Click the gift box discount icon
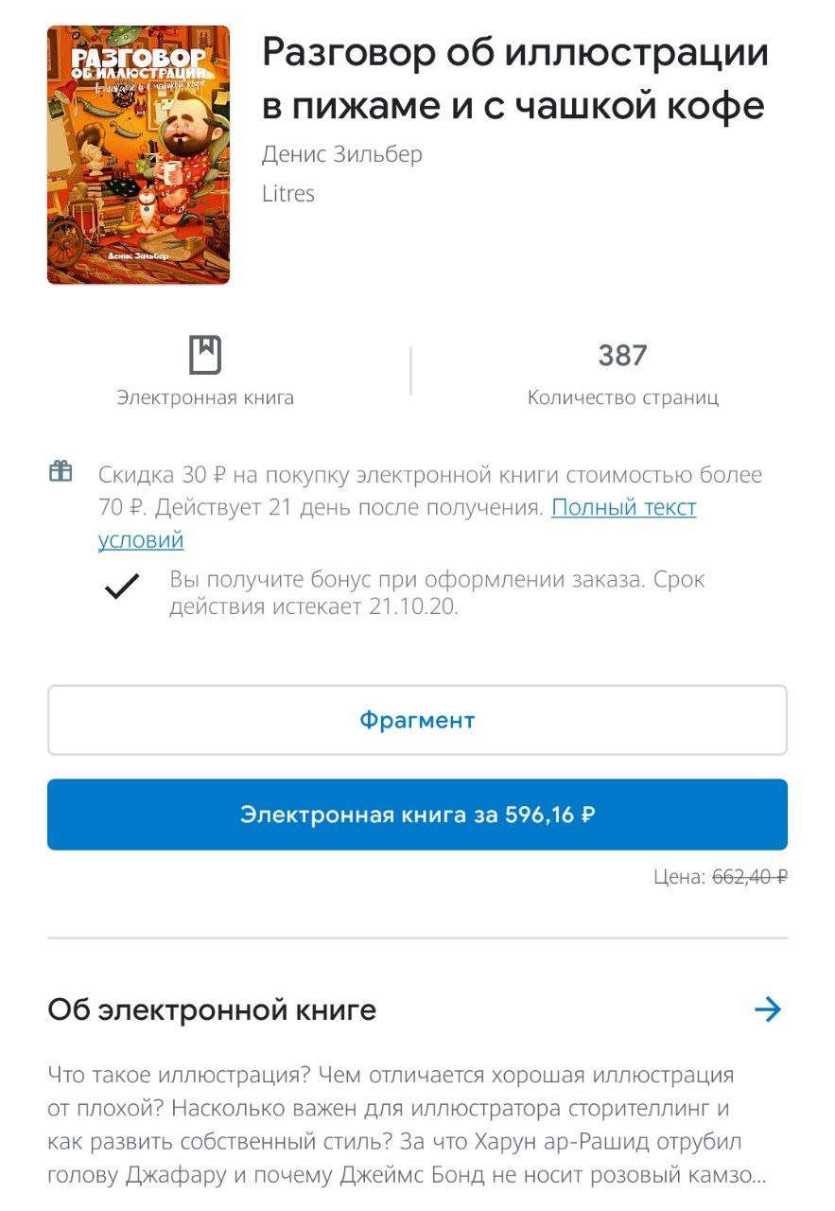Image resolution: width=835 pixels, height=1211 pixels. [x=61, y=471]
